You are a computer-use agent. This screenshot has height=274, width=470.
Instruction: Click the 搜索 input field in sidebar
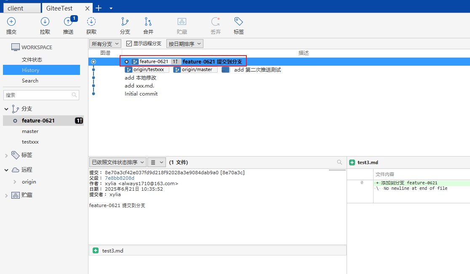click(x=38, y=95)
